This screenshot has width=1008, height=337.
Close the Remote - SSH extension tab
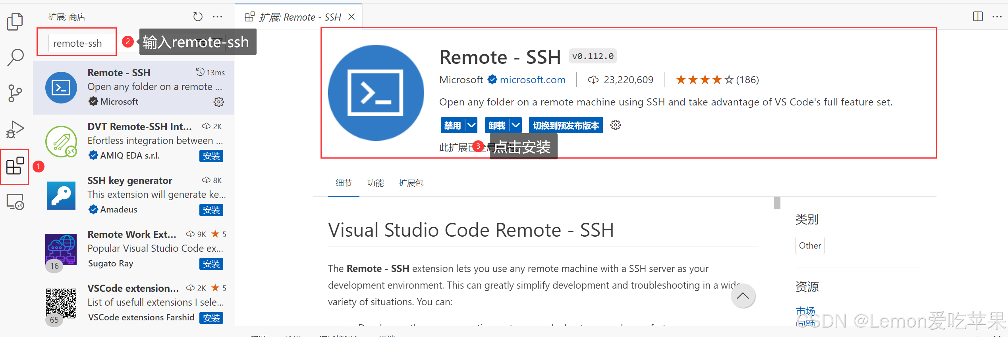(351, 17)
